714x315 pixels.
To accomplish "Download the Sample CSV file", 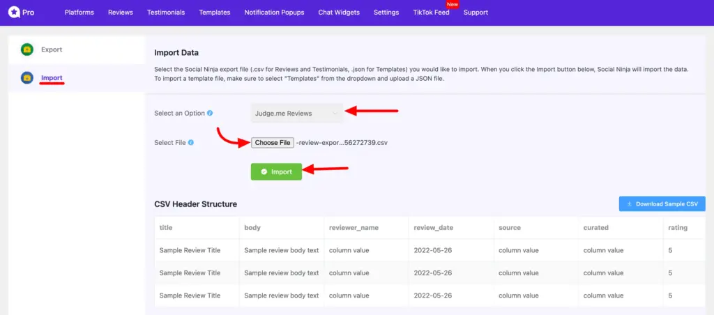I will [x=662, y=203].
